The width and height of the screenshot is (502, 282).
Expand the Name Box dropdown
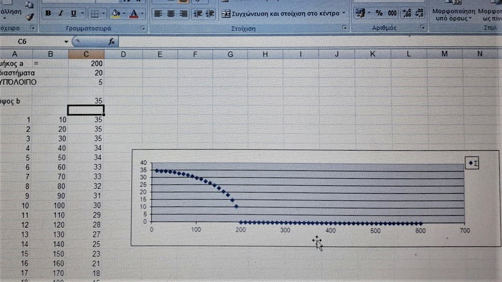click(x=66, y=41)
